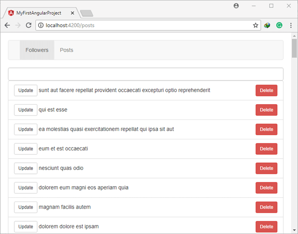
Task: Close the MyFirstAngularProject tab
Action: coord(73,13)
